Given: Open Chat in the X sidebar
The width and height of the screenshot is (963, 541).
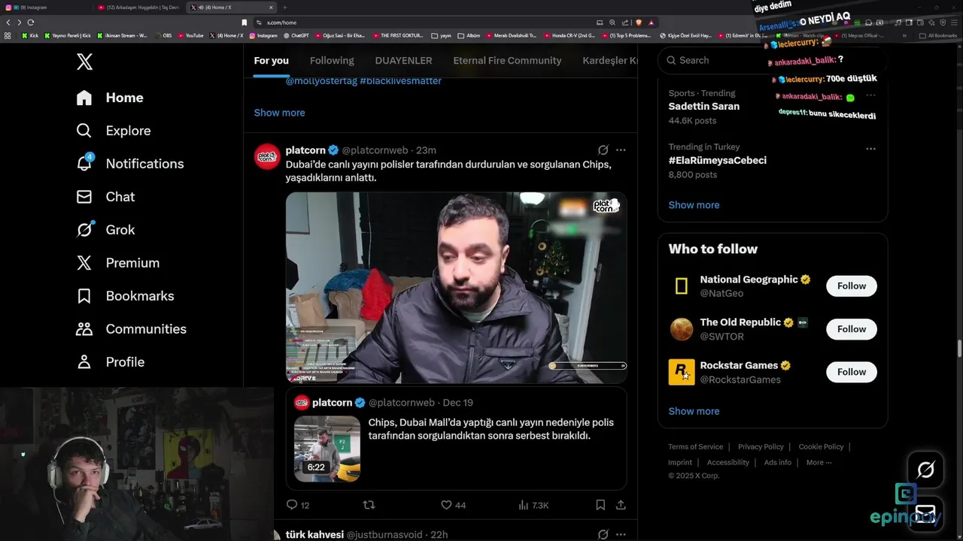Looking at the screenshot, I should pos(105,197).
